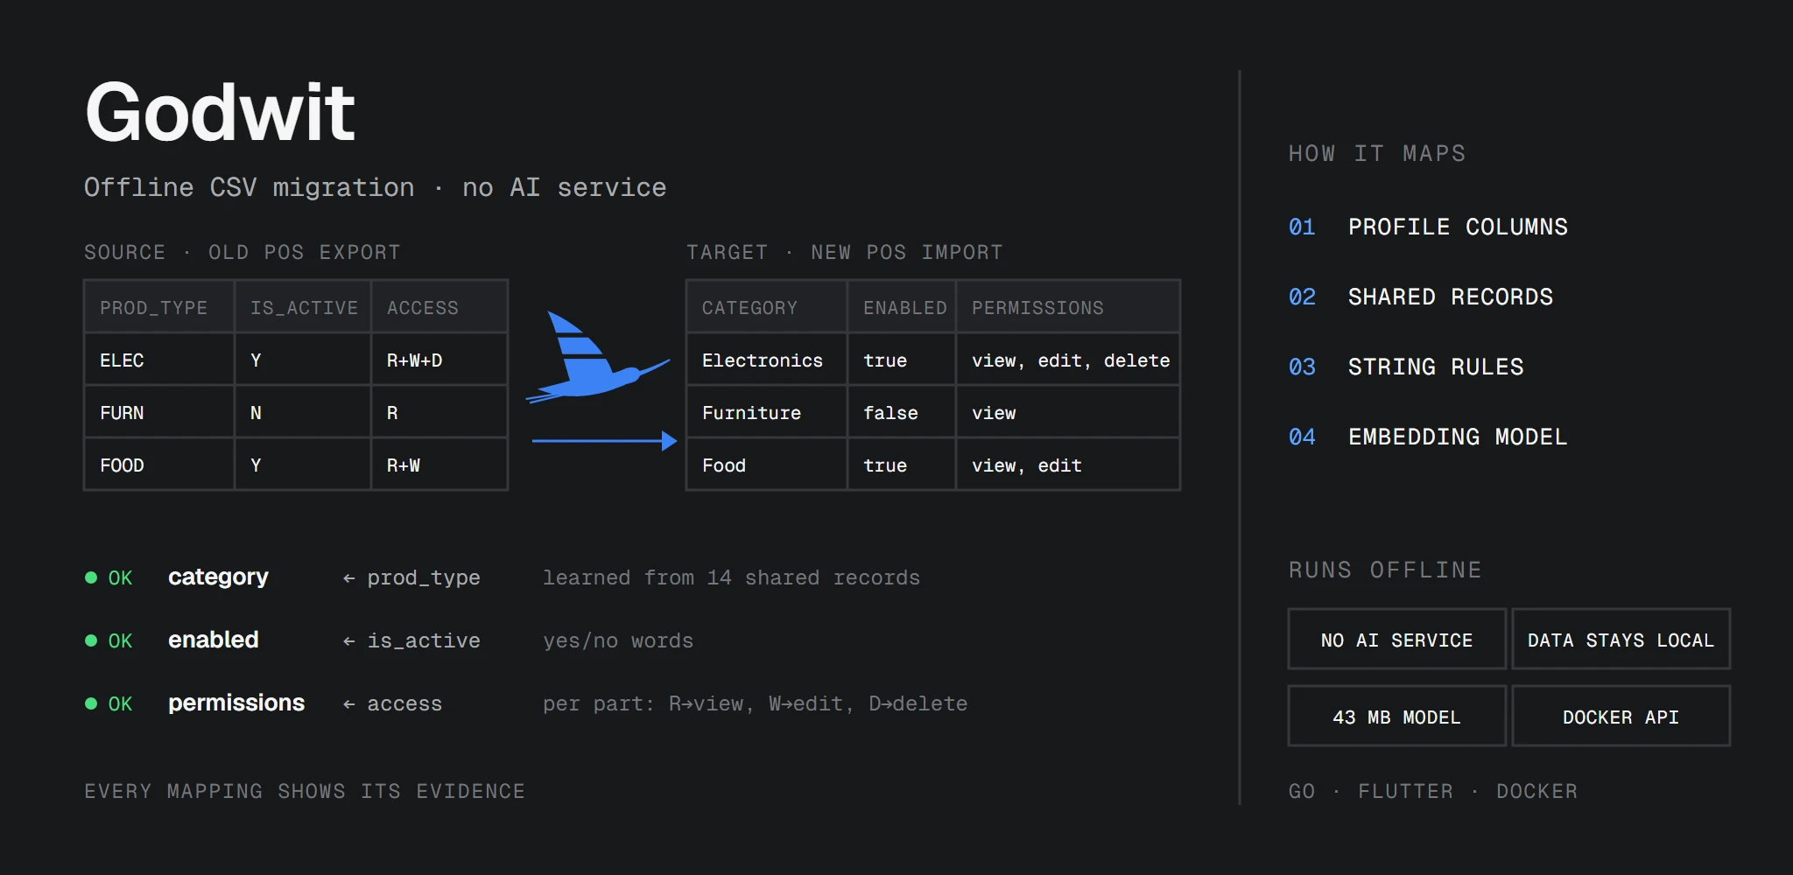Select the R+W+D access cell

439,360
